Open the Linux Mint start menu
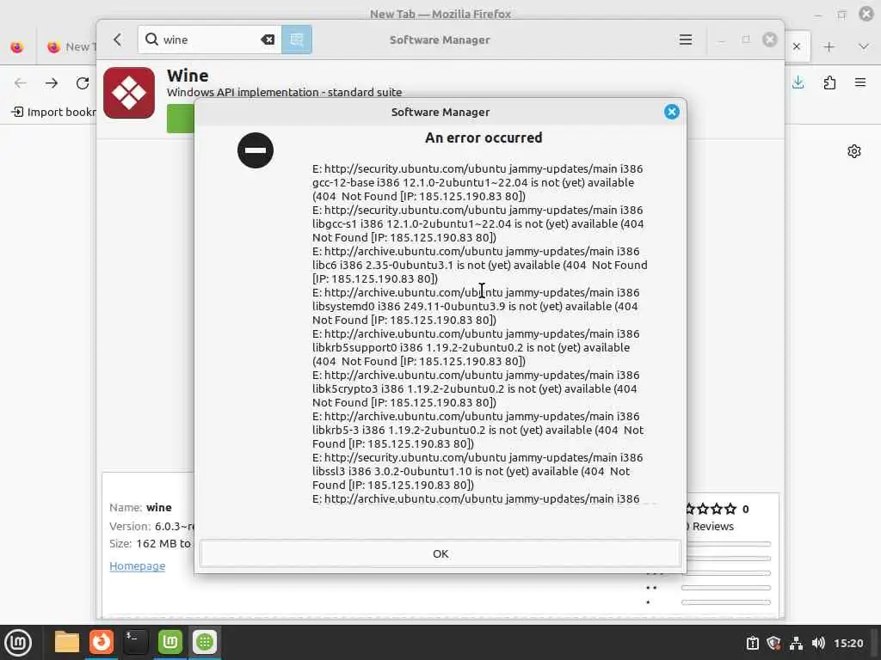The image size is (881, 660). click(18, 643)
